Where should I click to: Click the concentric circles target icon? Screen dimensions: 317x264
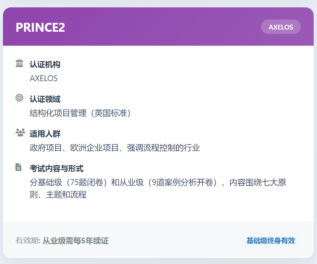[x=19, y=98]
